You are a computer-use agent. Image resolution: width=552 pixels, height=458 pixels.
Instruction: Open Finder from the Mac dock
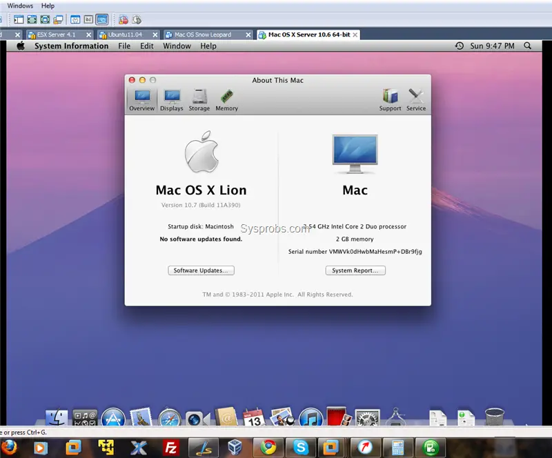57,418
